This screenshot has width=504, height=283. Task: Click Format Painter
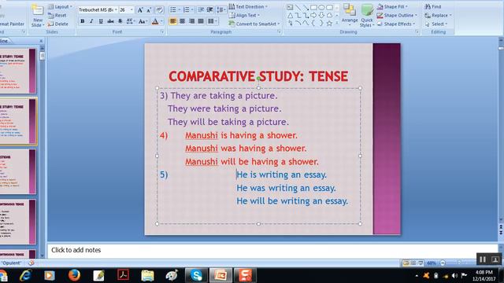(x=12, y=24)
